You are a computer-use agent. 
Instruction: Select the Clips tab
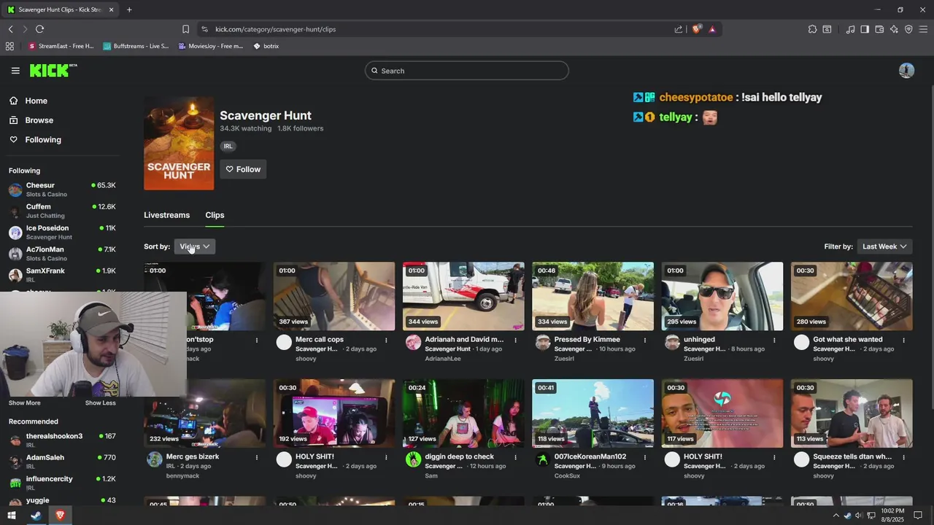click(x=215, y=215)
